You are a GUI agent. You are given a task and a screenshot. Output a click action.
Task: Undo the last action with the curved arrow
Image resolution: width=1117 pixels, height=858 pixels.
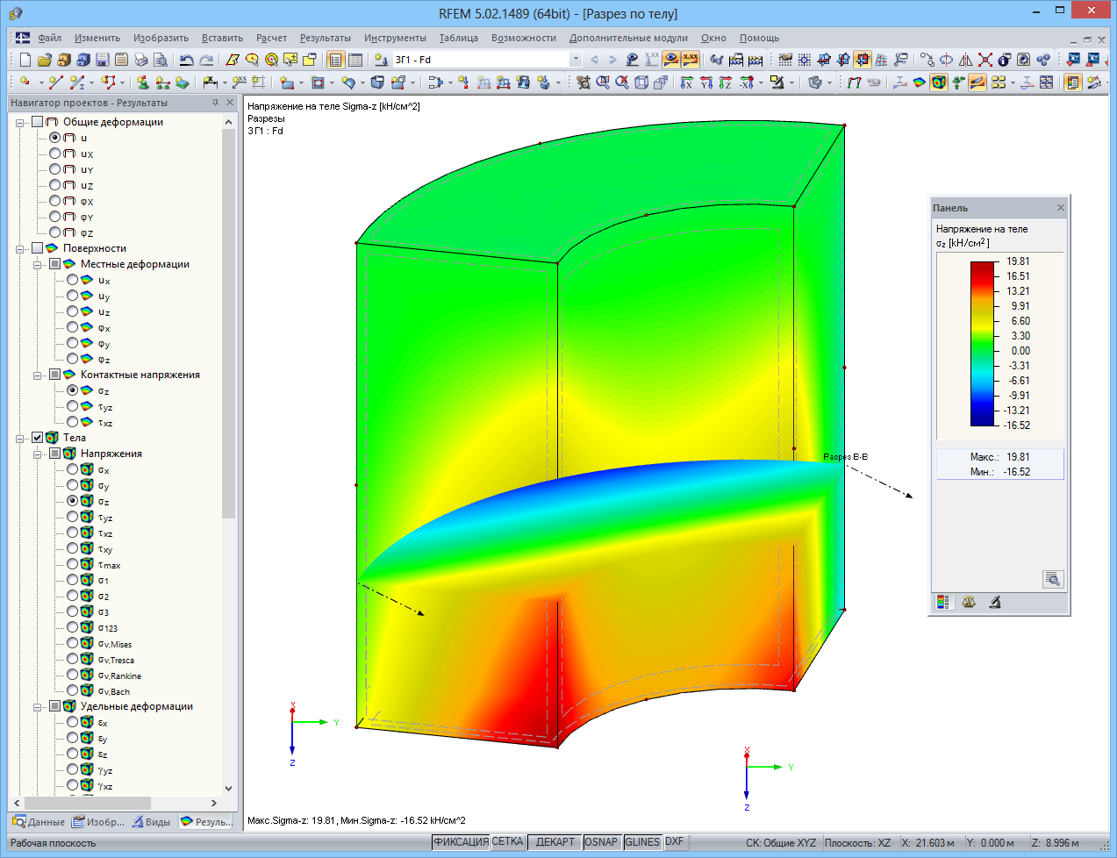(187, 60)
